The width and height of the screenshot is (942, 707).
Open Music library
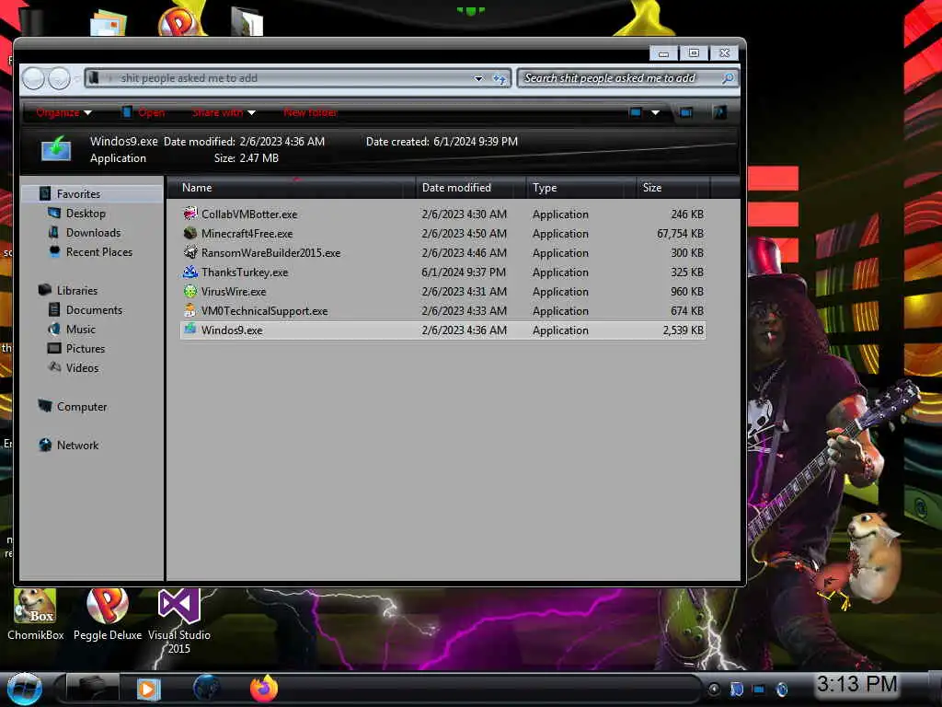(81, 329)
